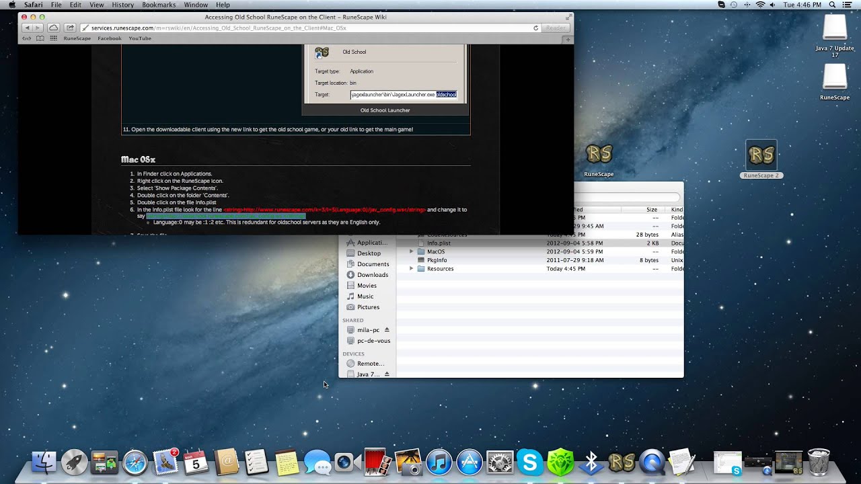Image resolution: width=861 pixels, height=484 pixels.
Task: Launch iTunes from the Dock
Action: click(439, 462)
